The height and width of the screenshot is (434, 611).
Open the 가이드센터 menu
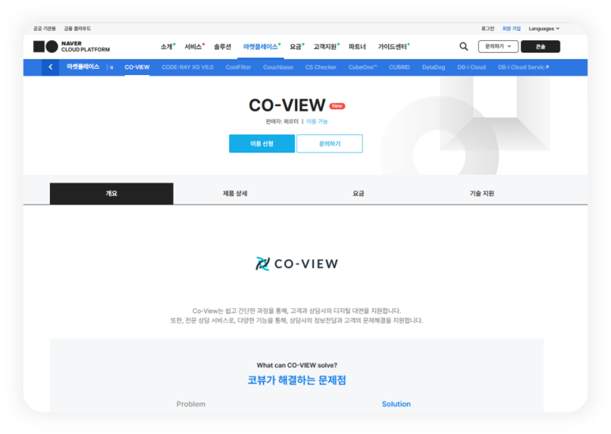tap(393, 47)
